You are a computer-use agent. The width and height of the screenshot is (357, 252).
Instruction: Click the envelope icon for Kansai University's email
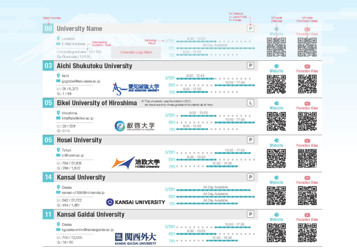[x=58, y=193]
